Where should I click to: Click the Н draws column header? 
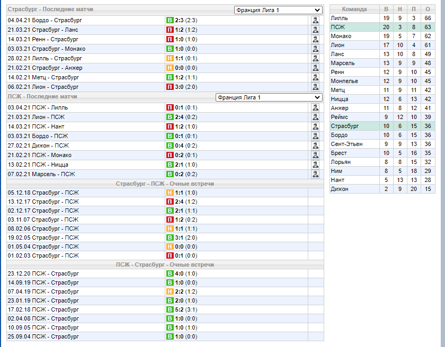tap(400, 9)
